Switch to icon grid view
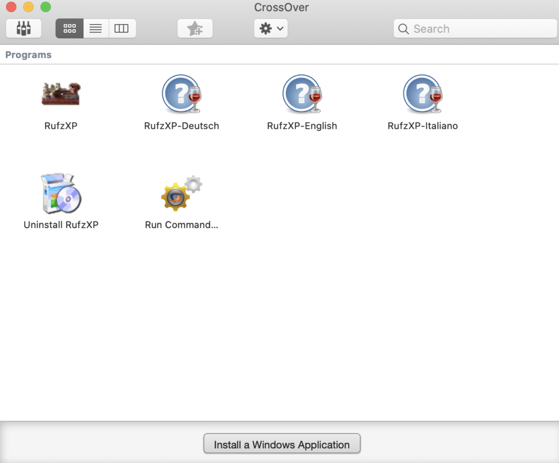Image resolution: width=559 pixels, height=463 pixels. [69, 28]
